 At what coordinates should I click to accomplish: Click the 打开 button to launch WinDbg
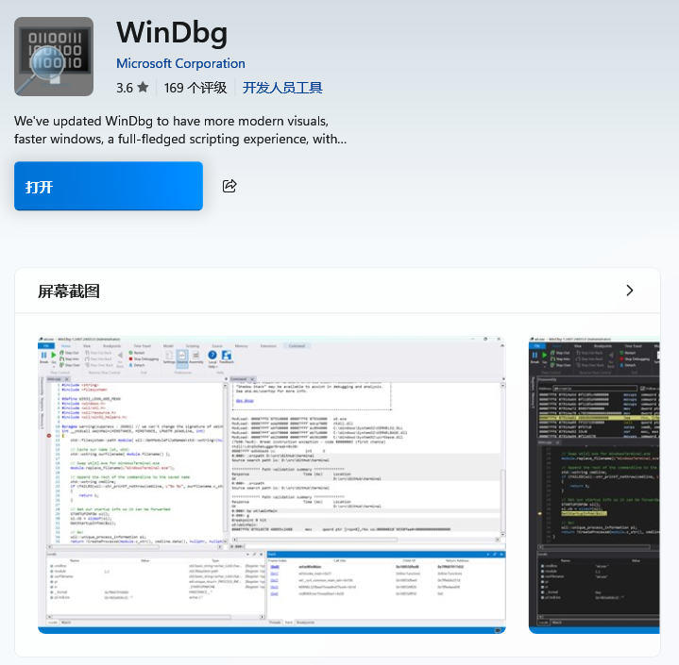pyautogui.click(x=109, y=186)
